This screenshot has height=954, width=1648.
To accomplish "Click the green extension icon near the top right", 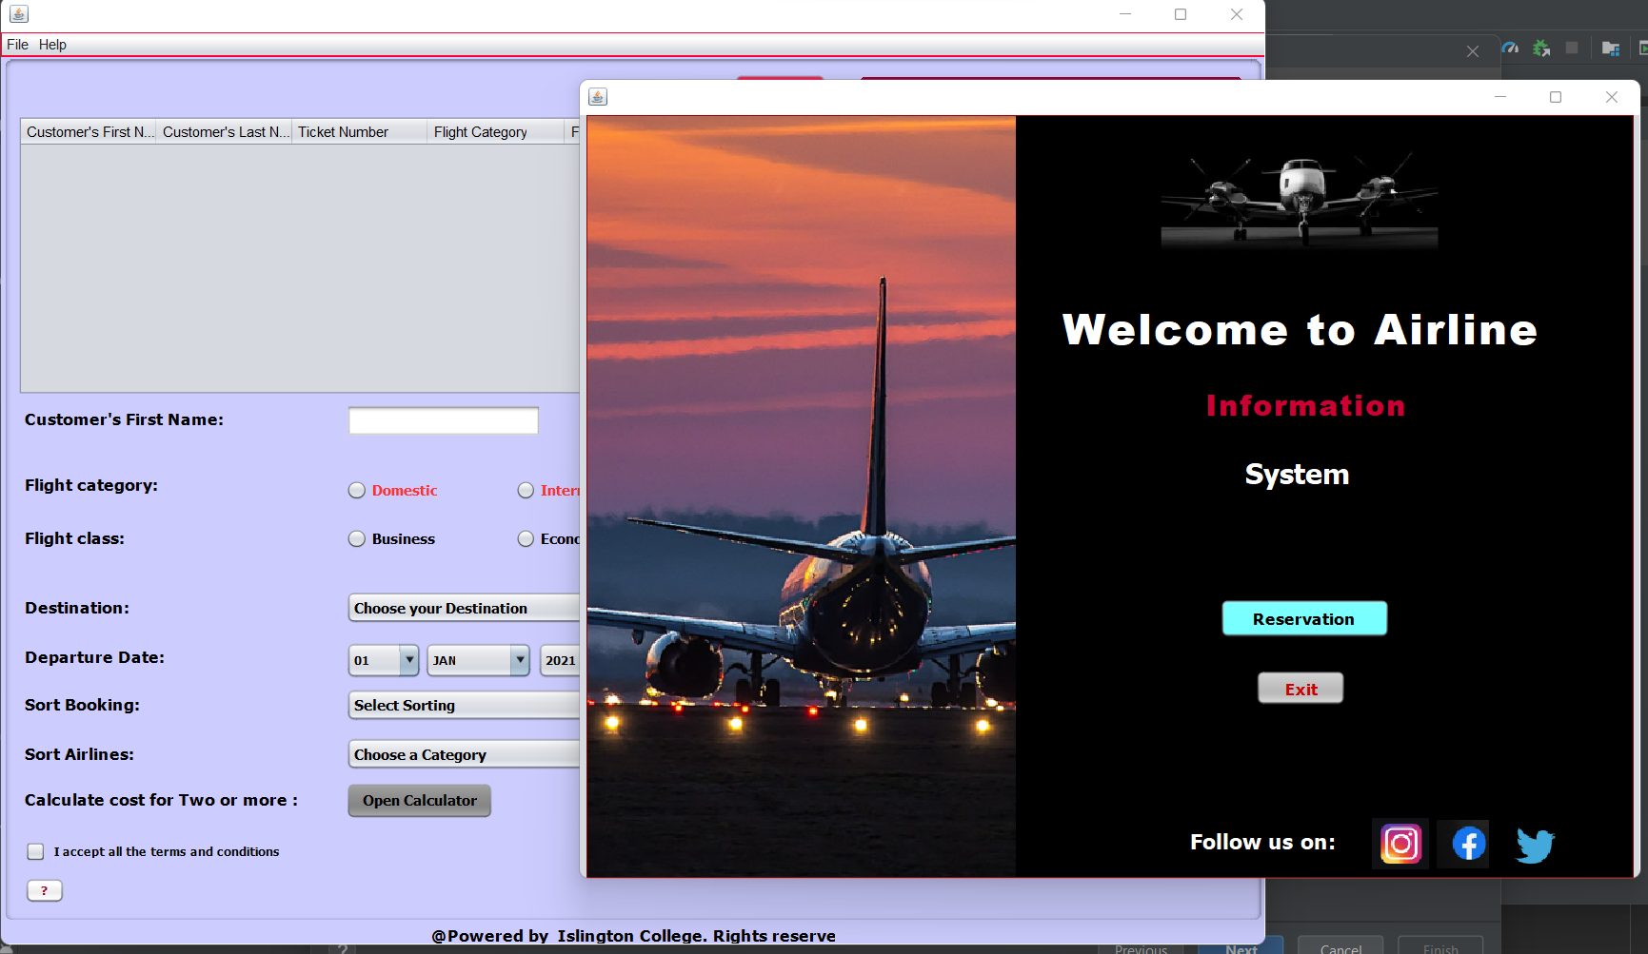I will coord(1541,48).
